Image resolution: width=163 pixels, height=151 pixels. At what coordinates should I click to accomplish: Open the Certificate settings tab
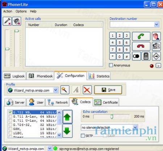click(106, 102)
